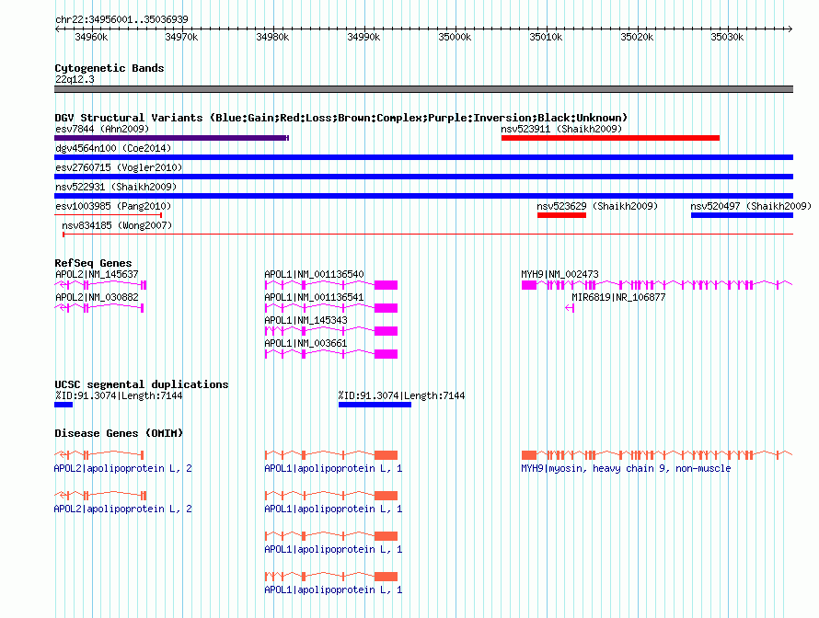The height and width of the screenshot is (618, 819).
Task: Click the DGV Structural Variants track title
Action: (x=341, y=118)
